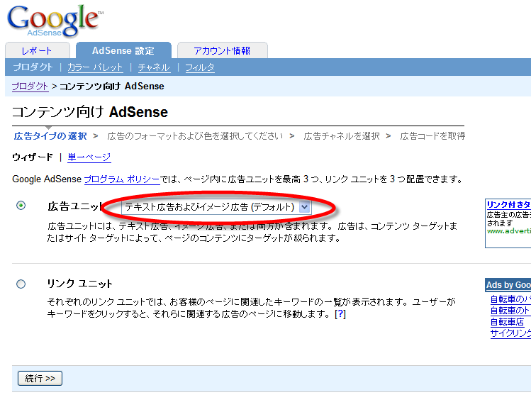This screenshot has width=531, height=395.
Task: Click the Google AdSense logo
Action: 55,21
